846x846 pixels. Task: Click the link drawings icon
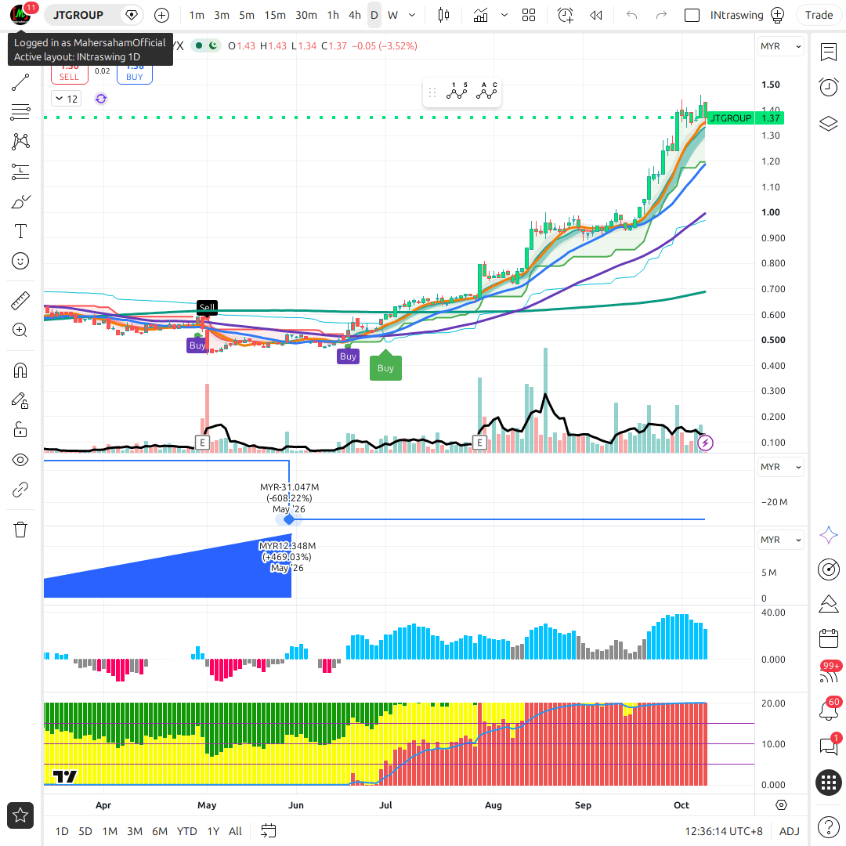click(20, 490)
